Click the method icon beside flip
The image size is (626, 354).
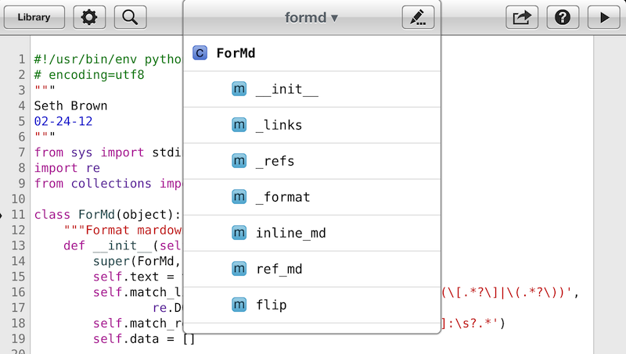pos(239,305)
